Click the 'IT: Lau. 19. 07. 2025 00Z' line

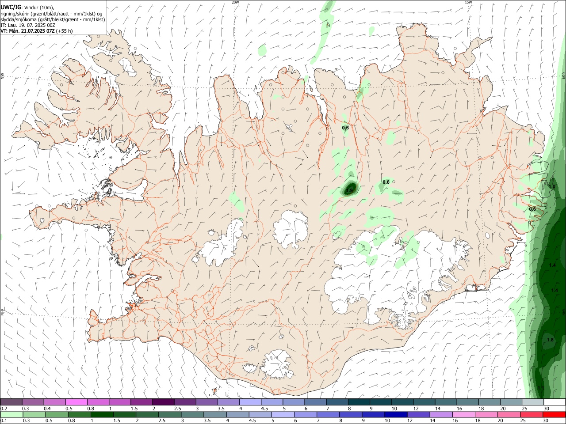click(28, 25)
